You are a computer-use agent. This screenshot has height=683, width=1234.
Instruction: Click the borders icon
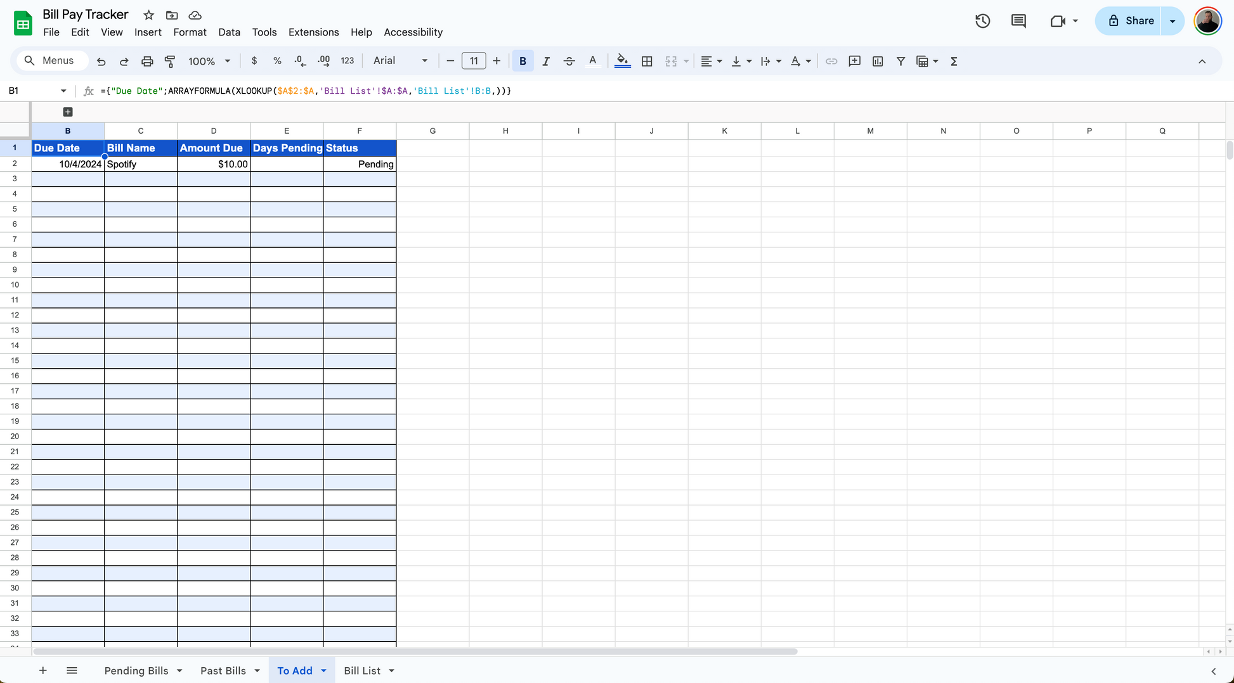click(x=647, y=61)
